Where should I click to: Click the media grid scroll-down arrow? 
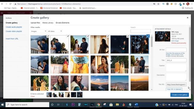click(x=152, y=89)
